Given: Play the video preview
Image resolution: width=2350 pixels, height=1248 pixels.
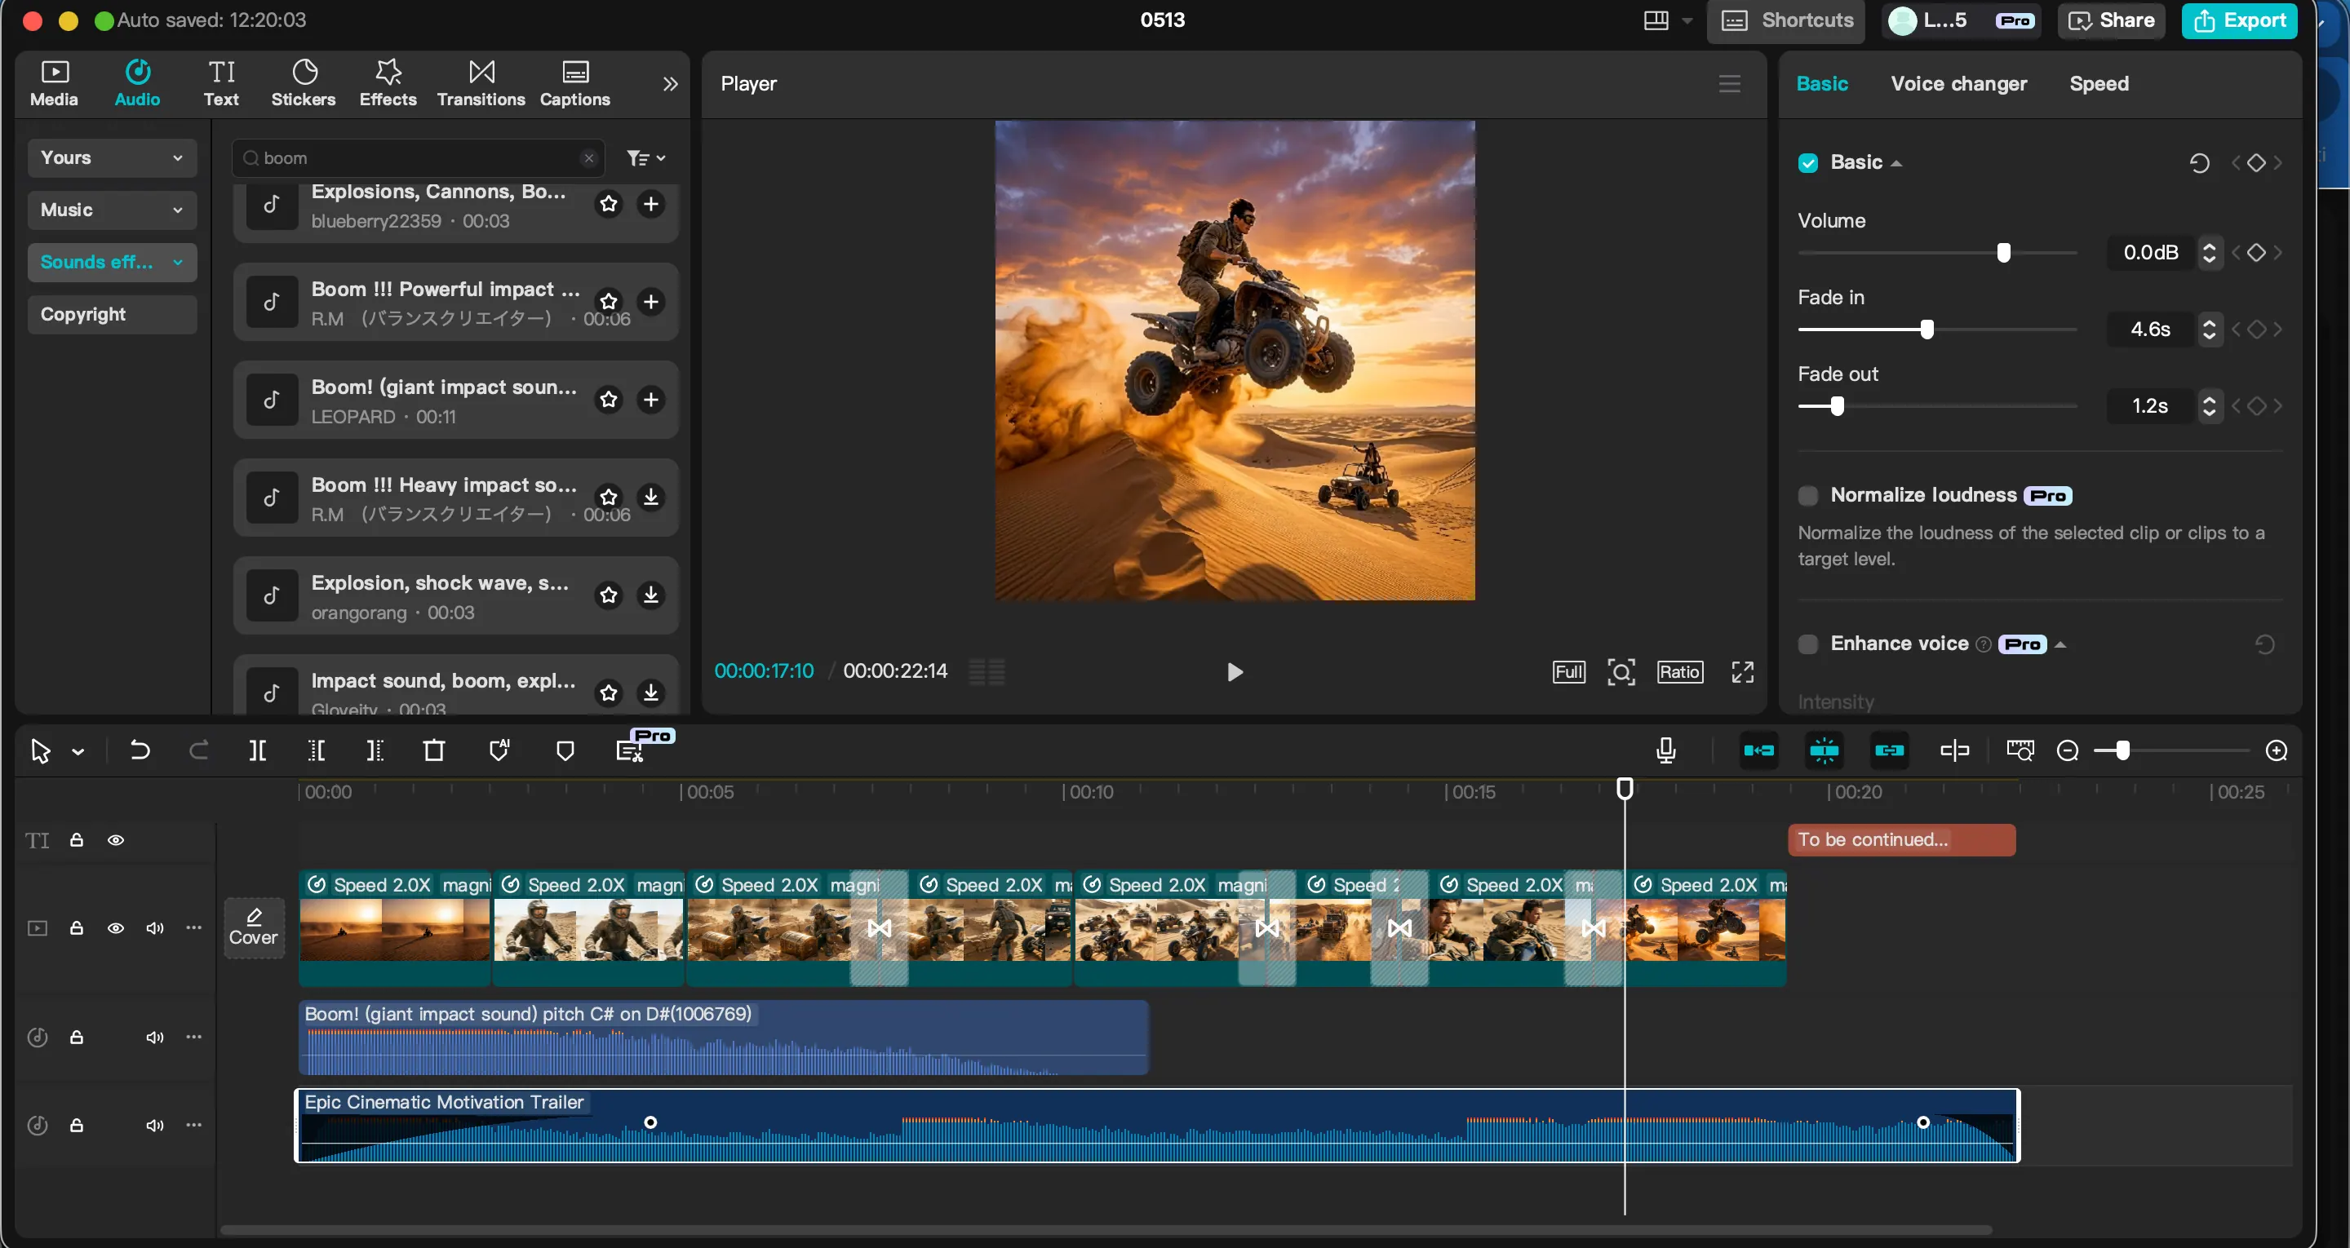Looking at the screenshot, I should coord(1235,672).
